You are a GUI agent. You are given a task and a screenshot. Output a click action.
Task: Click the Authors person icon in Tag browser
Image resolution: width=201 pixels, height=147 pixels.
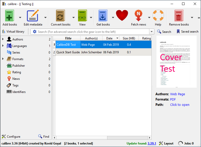tap(9, 39)
